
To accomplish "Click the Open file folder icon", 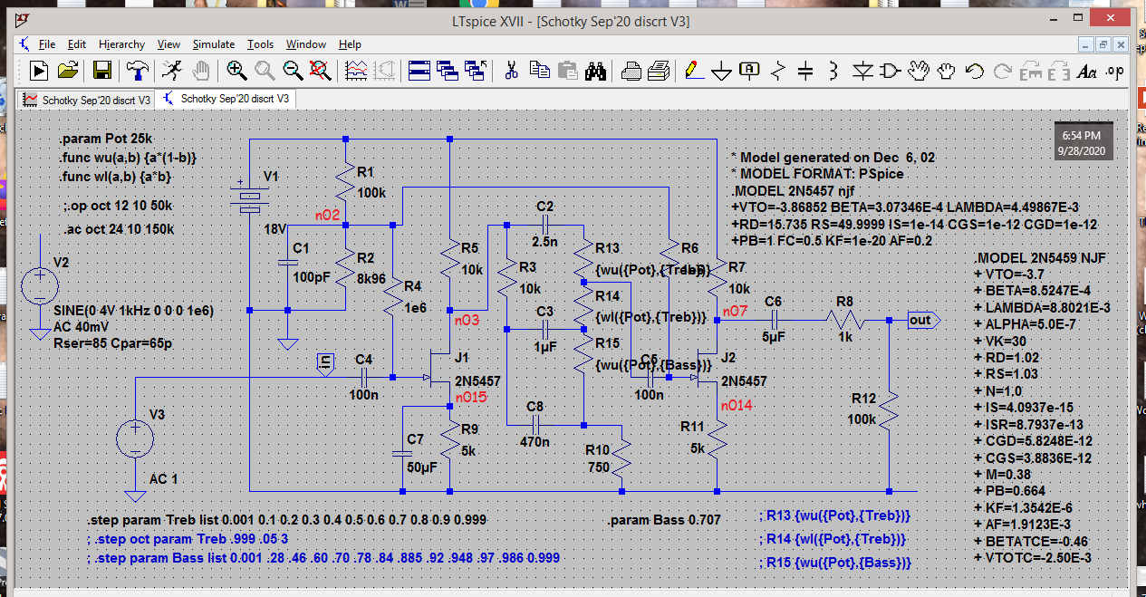I will pos(69,70).
